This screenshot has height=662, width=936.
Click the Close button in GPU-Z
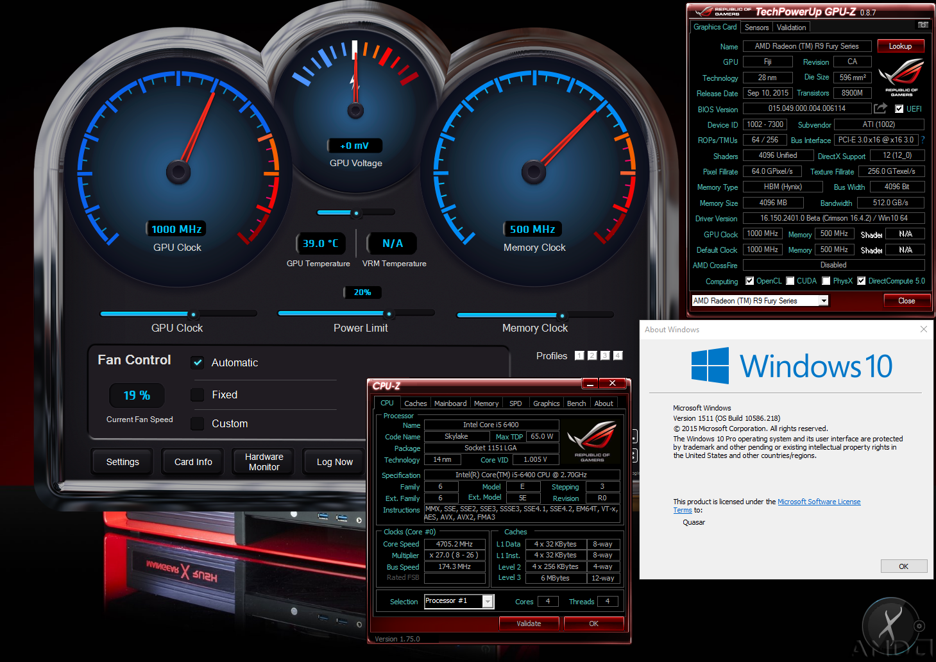click(x=906, y=301)
